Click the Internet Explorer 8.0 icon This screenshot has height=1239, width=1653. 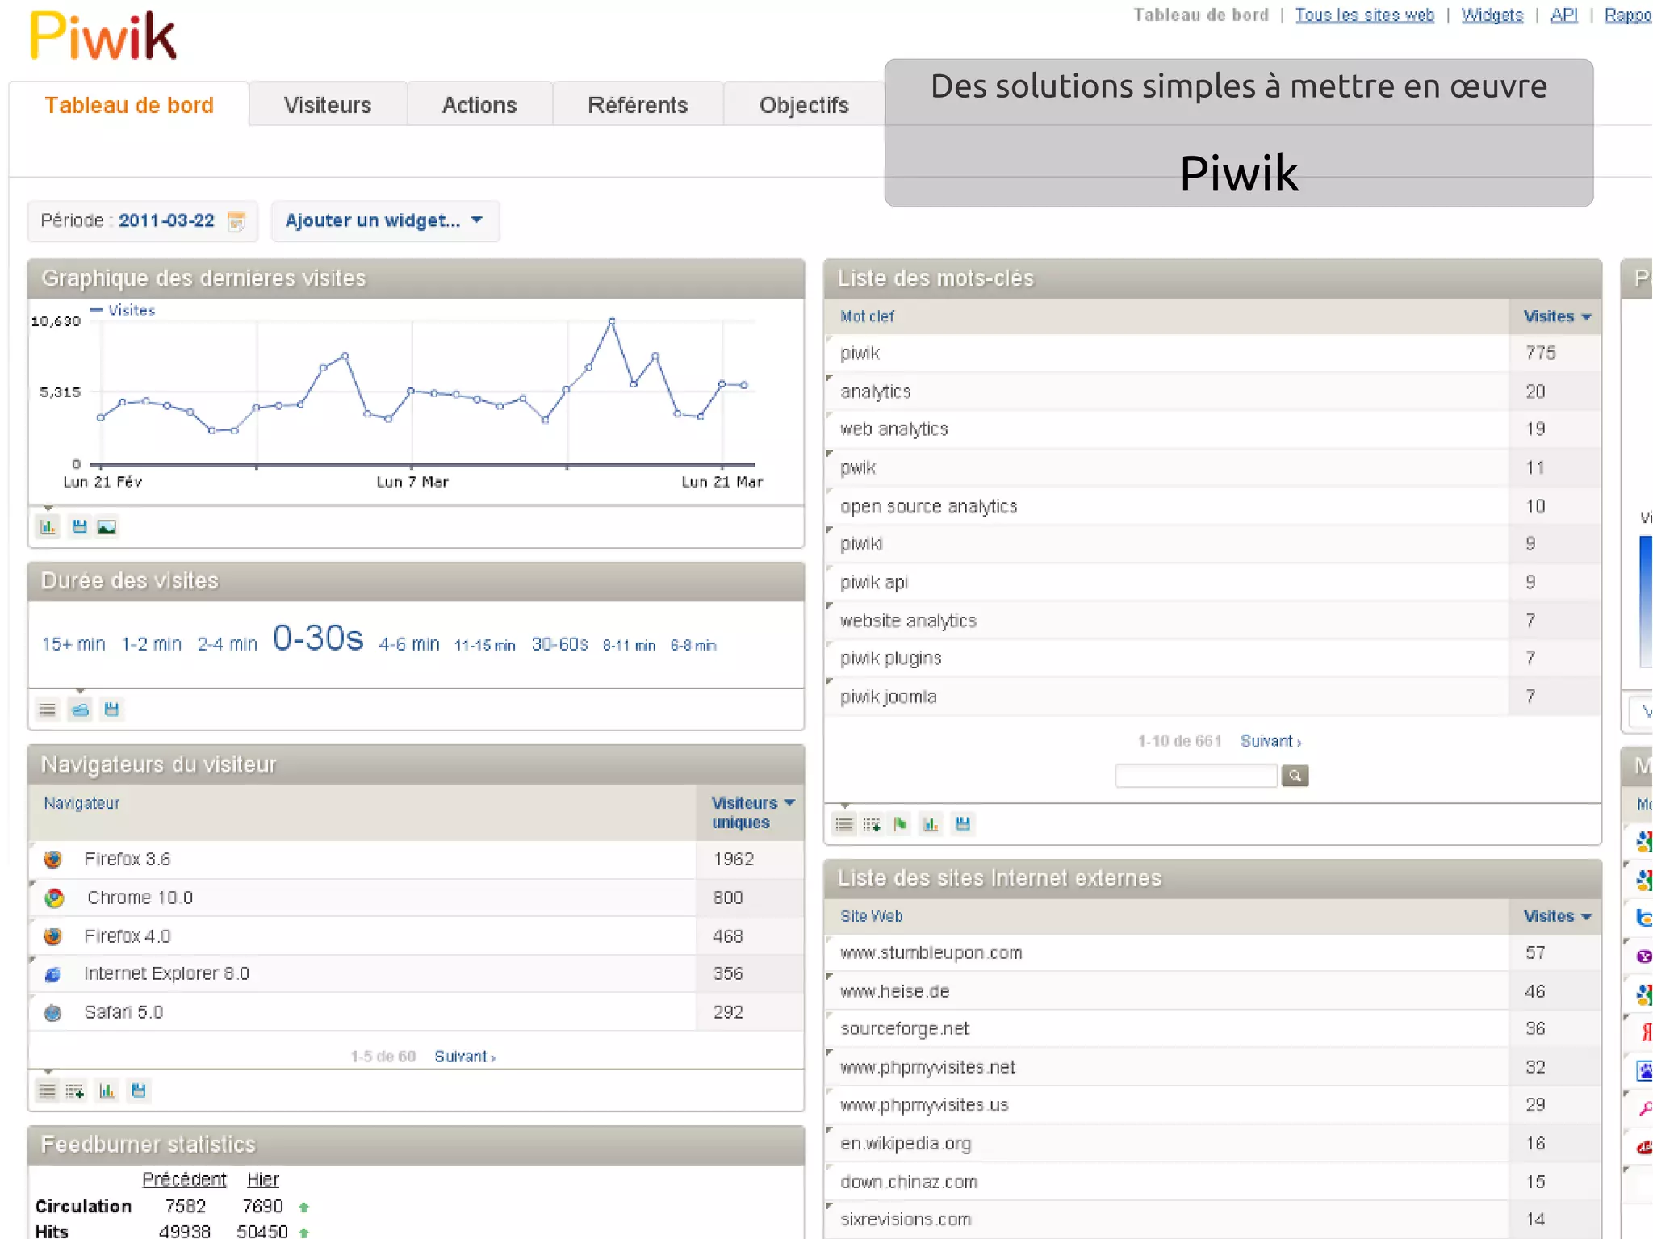[x=53, y=974]
